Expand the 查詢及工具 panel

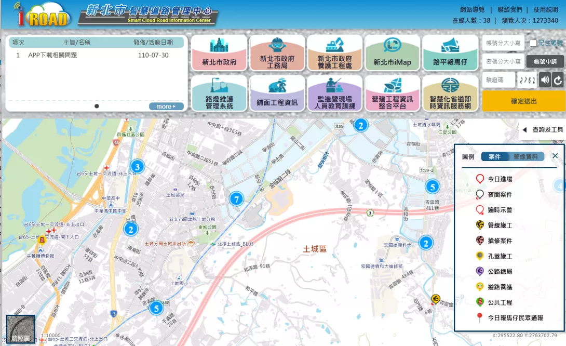542,129
